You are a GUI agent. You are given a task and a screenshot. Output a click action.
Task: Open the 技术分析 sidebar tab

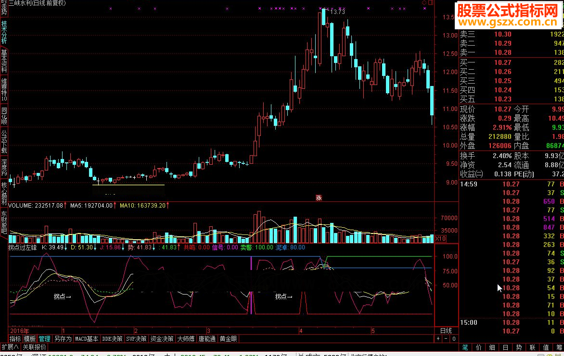click(4, 32)
